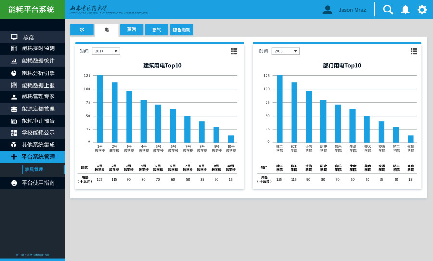Open year dropdown in 部门用电Top10 panel

285,51
